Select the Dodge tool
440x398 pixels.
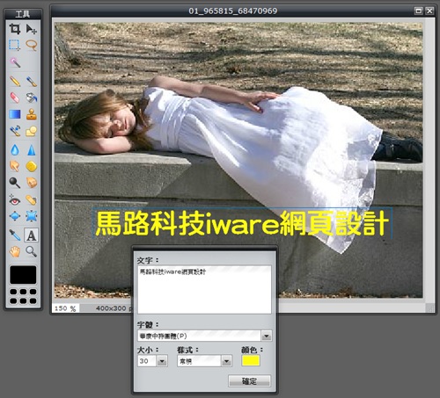point(15,183)
